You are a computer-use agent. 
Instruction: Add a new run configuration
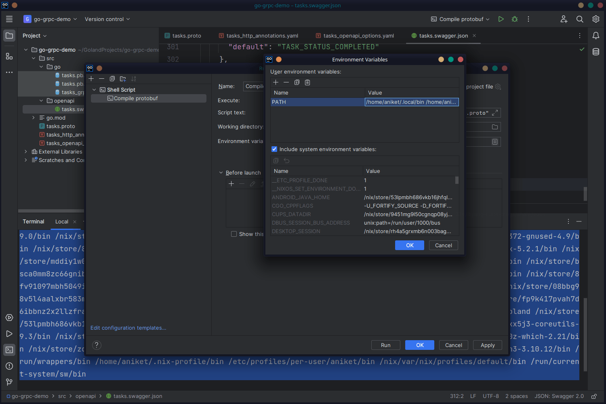coord(91,79)
